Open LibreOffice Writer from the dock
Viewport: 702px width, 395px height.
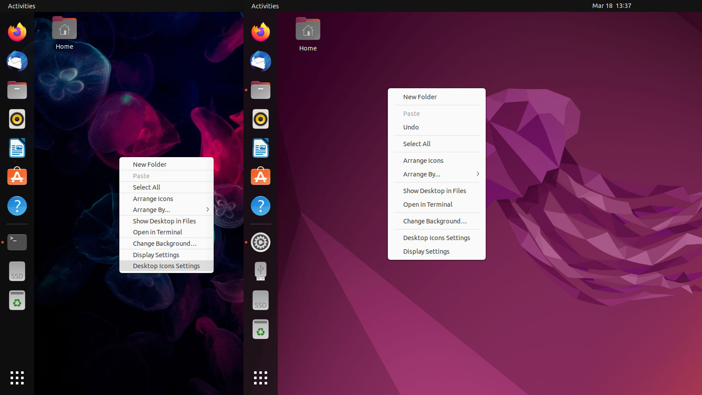(x=17, y=148)
